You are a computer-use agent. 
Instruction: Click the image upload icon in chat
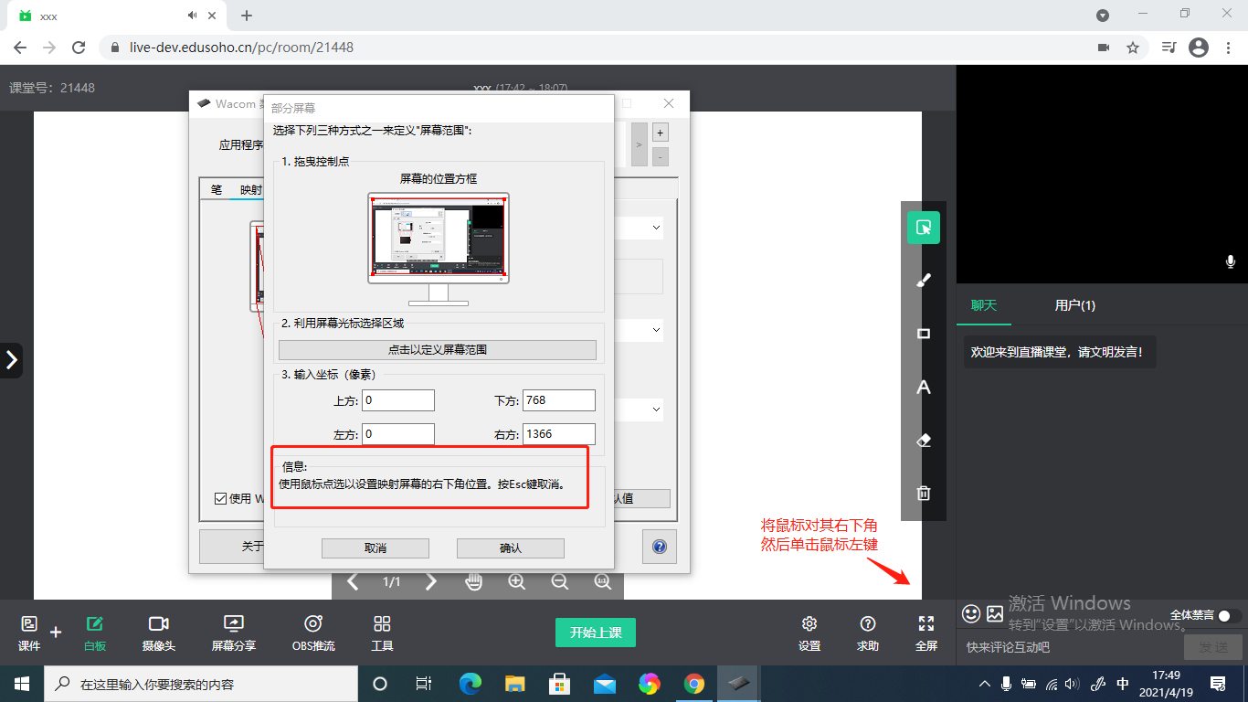click(x=995, y=613)
